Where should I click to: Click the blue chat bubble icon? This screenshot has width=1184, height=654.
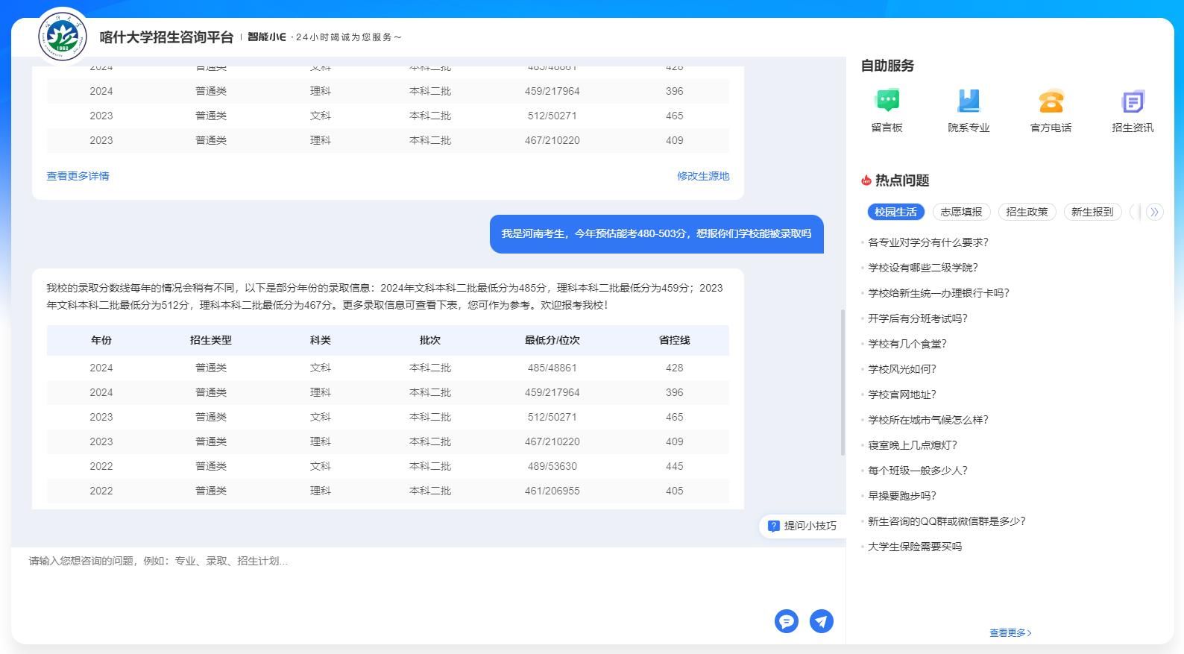coord(786,621)
